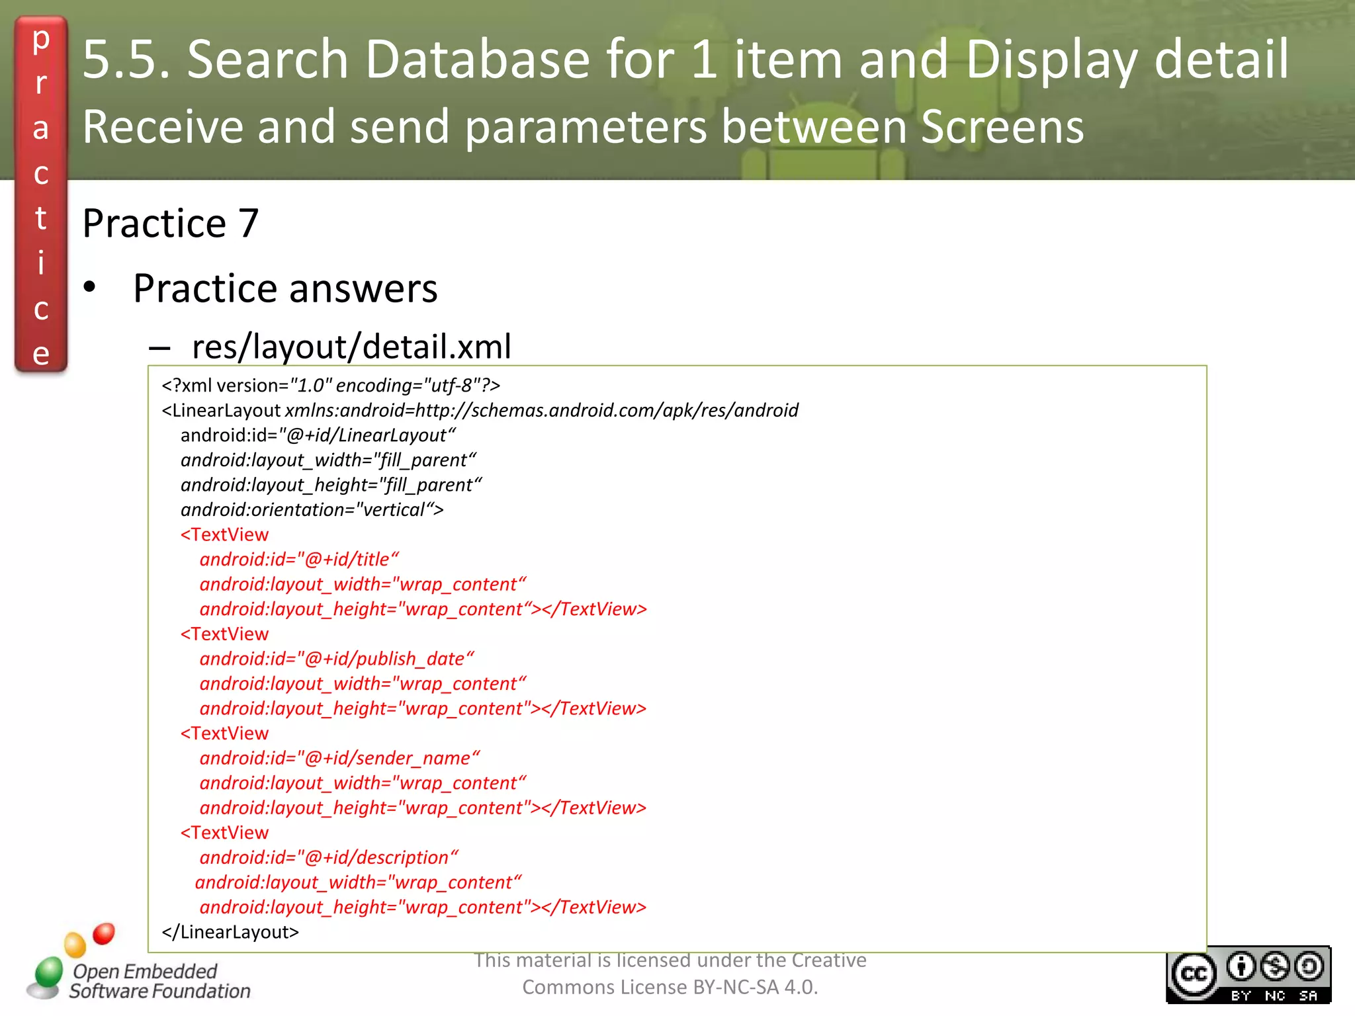Screen dimensions: 1355x1016
Task: Click the 'android:orientation="vertical">' line
Action: tap(312, 509)
